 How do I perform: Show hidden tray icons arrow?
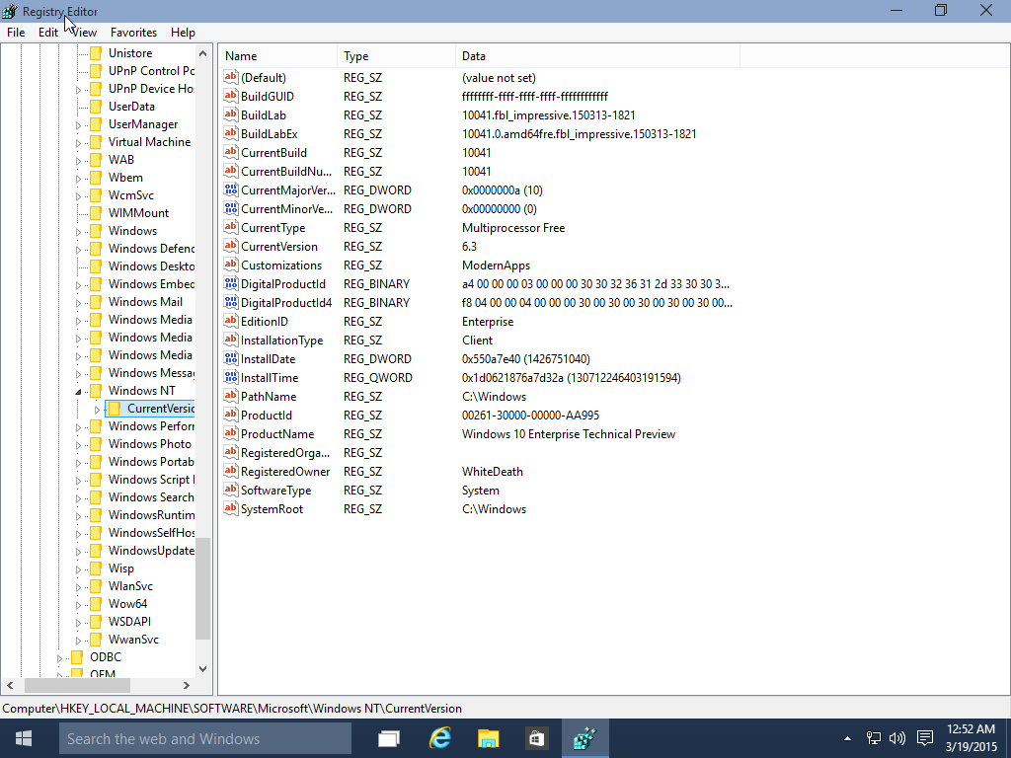847,738
